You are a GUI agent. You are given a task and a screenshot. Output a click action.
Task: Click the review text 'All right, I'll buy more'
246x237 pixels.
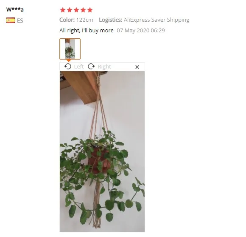pos(87,30)
